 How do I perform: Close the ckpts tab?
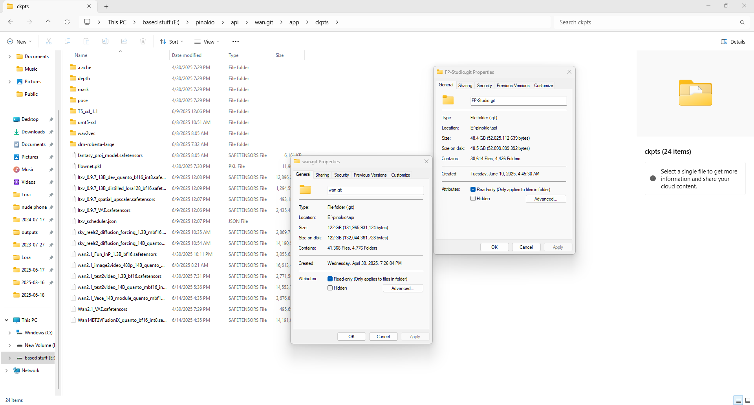coord(89,6)
